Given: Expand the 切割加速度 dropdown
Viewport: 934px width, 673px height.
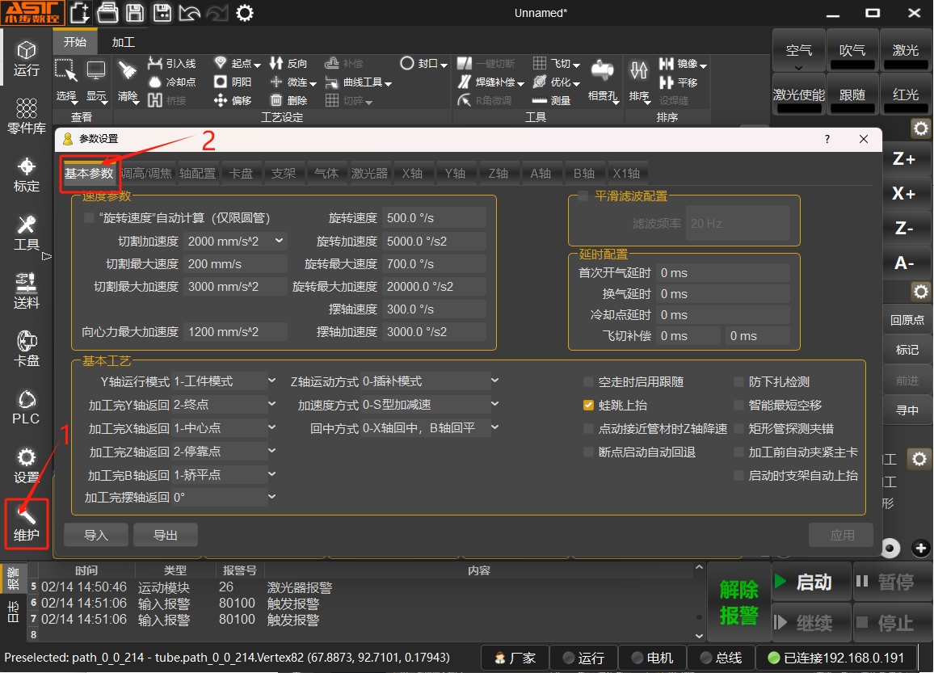Looking at the screenshot, I should (280, 241).
